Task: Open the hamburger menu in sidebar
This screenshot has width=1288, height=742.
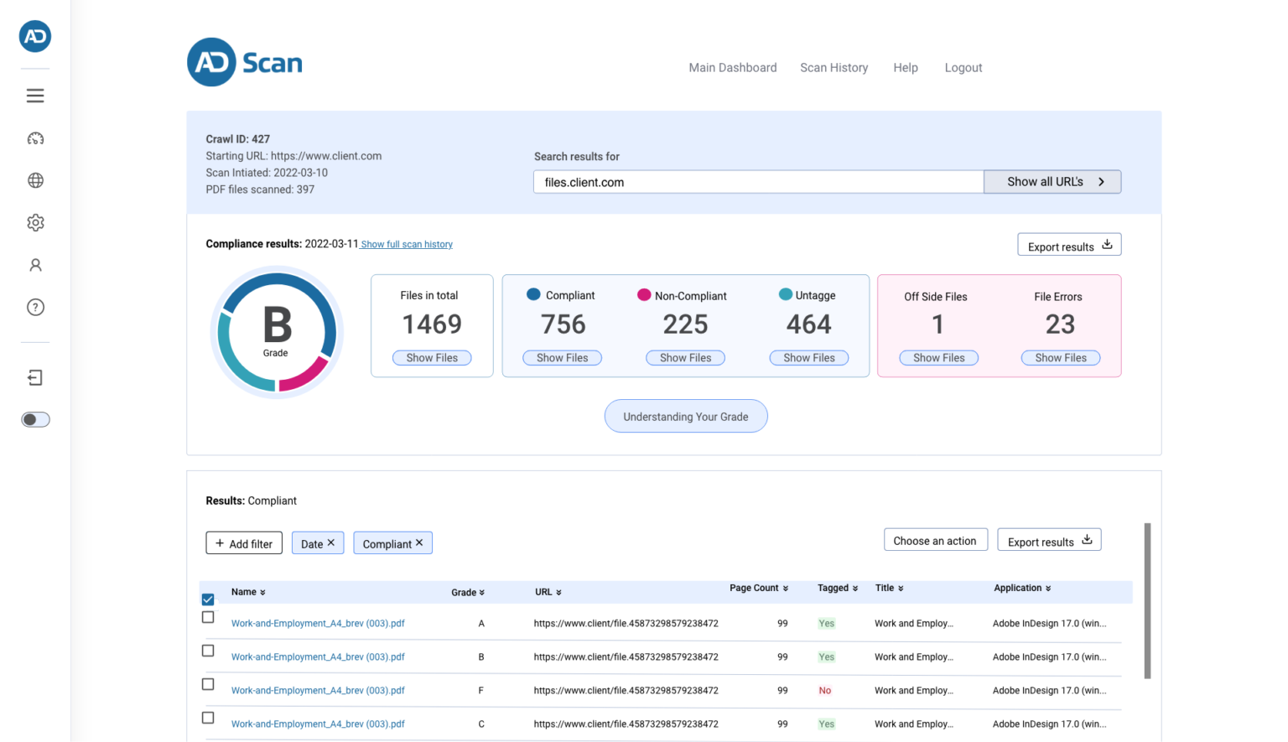Action: (x=35, y=96)
